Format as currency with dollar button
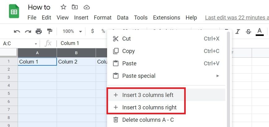Image resolution: width=269 pixels, height=127 pixels. [x=93, y=31]
